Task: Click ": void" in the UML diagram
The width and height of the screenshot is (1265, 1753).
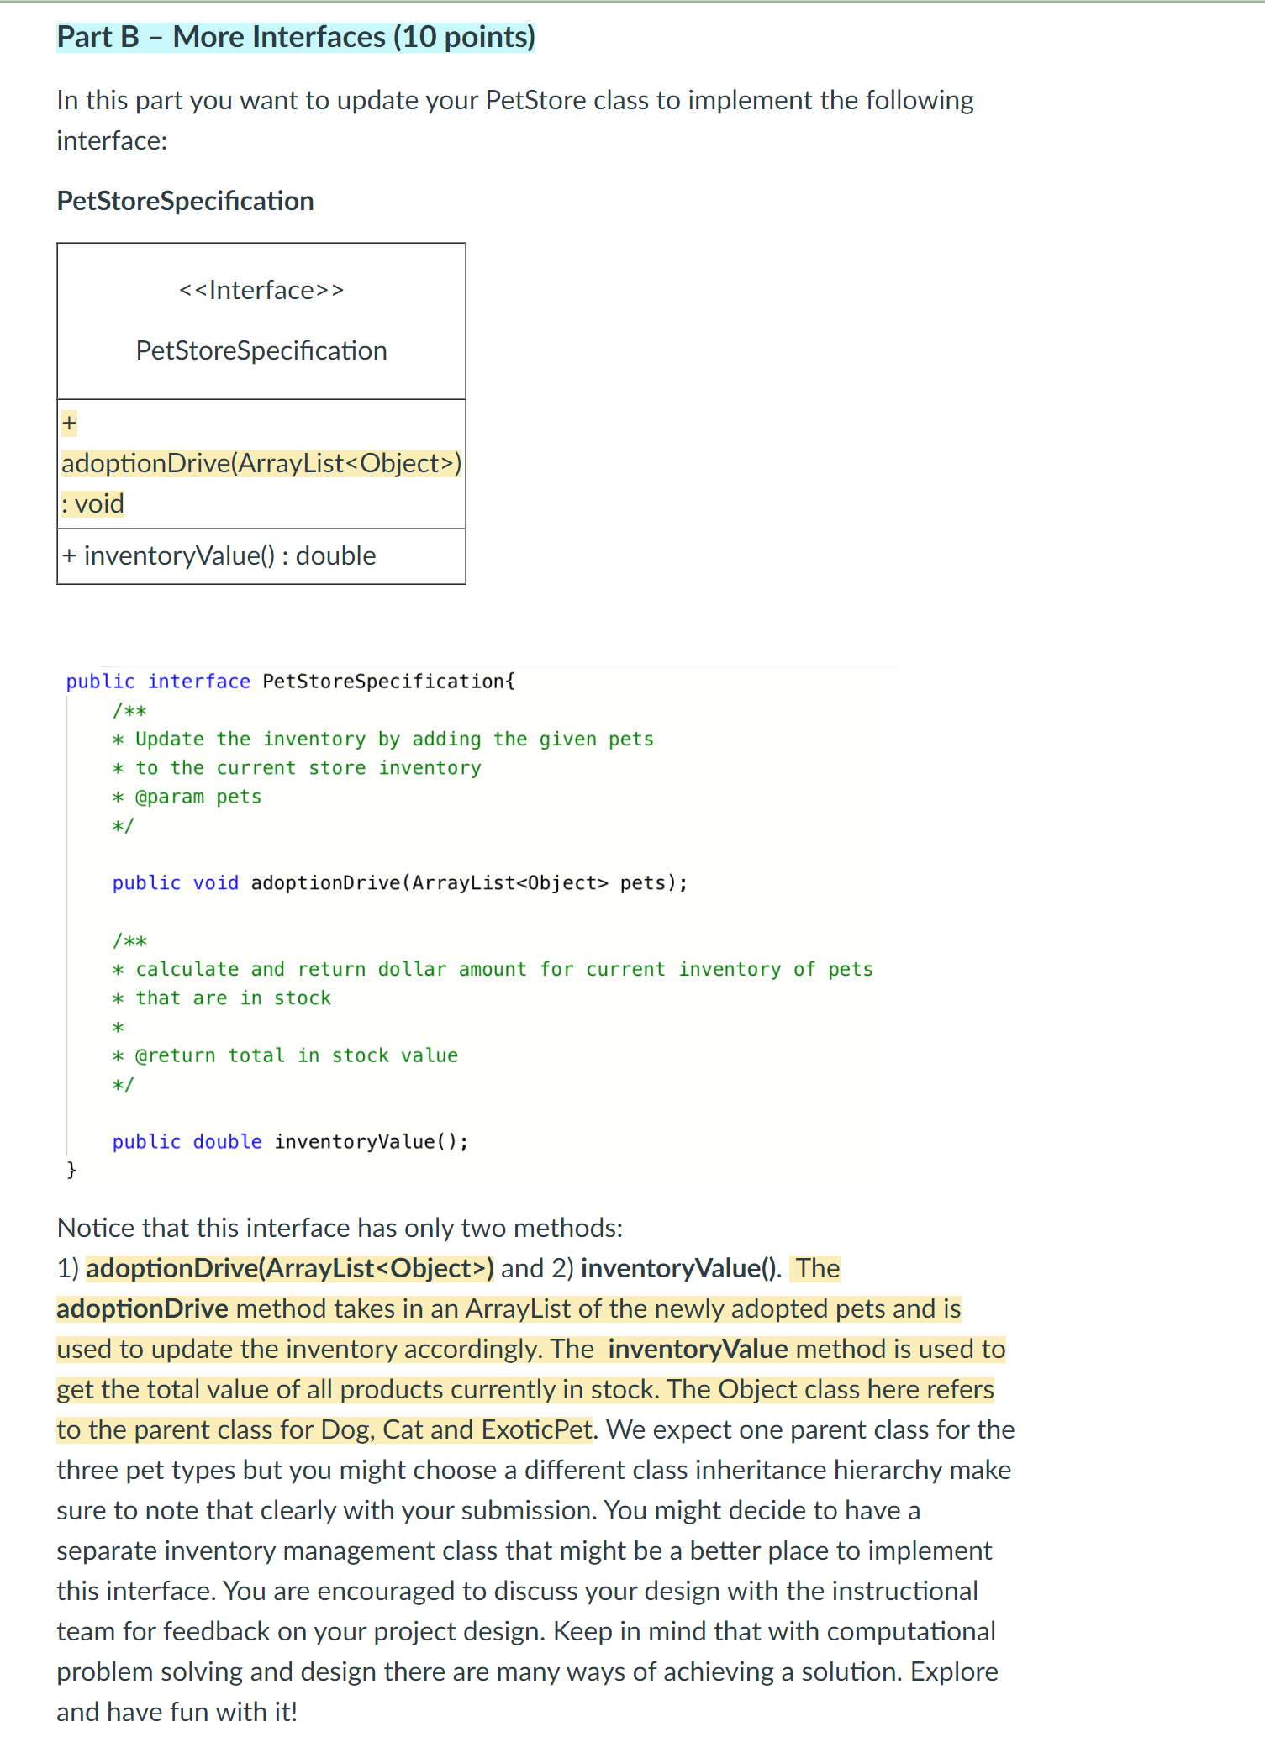Action: point(92,503)
